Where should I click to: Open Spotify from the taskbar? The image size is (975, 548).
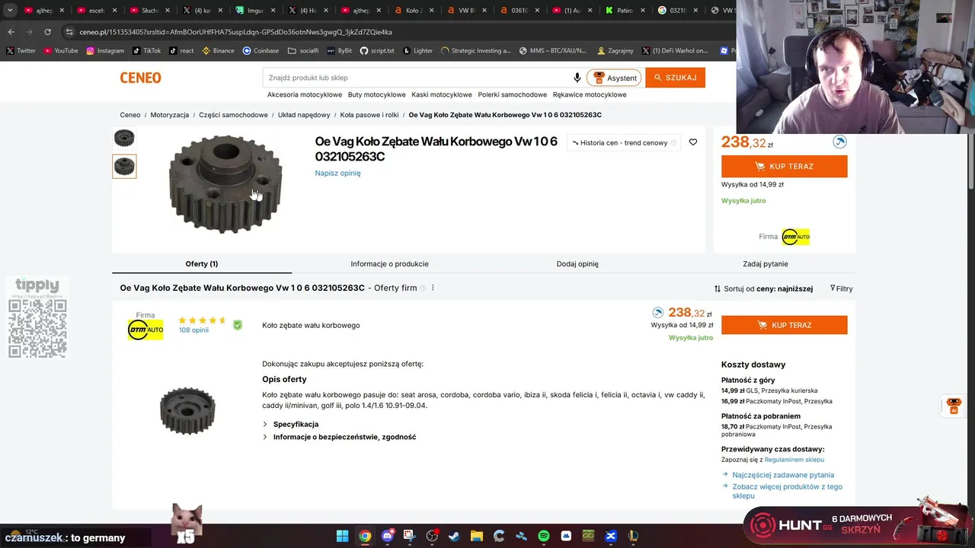(543, 536)
